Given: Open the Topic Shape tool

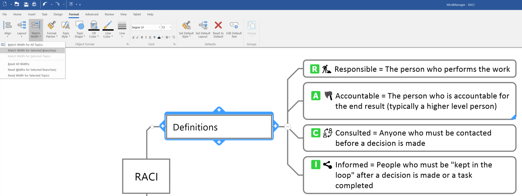Looking at the screenshot, I should click(x=80, y=29).
